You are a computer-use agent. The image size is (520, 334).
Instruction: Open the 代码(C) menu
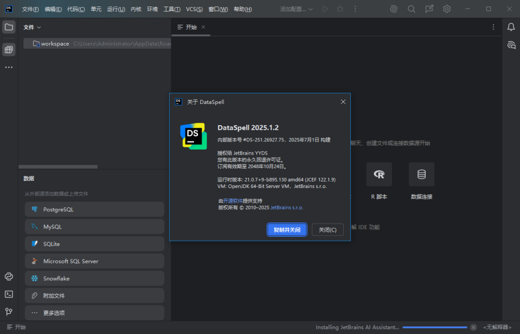point(76,9)
